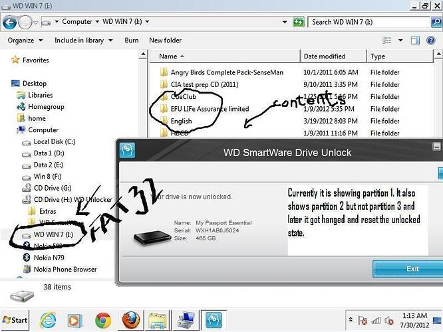Select Desktop in the navigation pane

(29, 84)
